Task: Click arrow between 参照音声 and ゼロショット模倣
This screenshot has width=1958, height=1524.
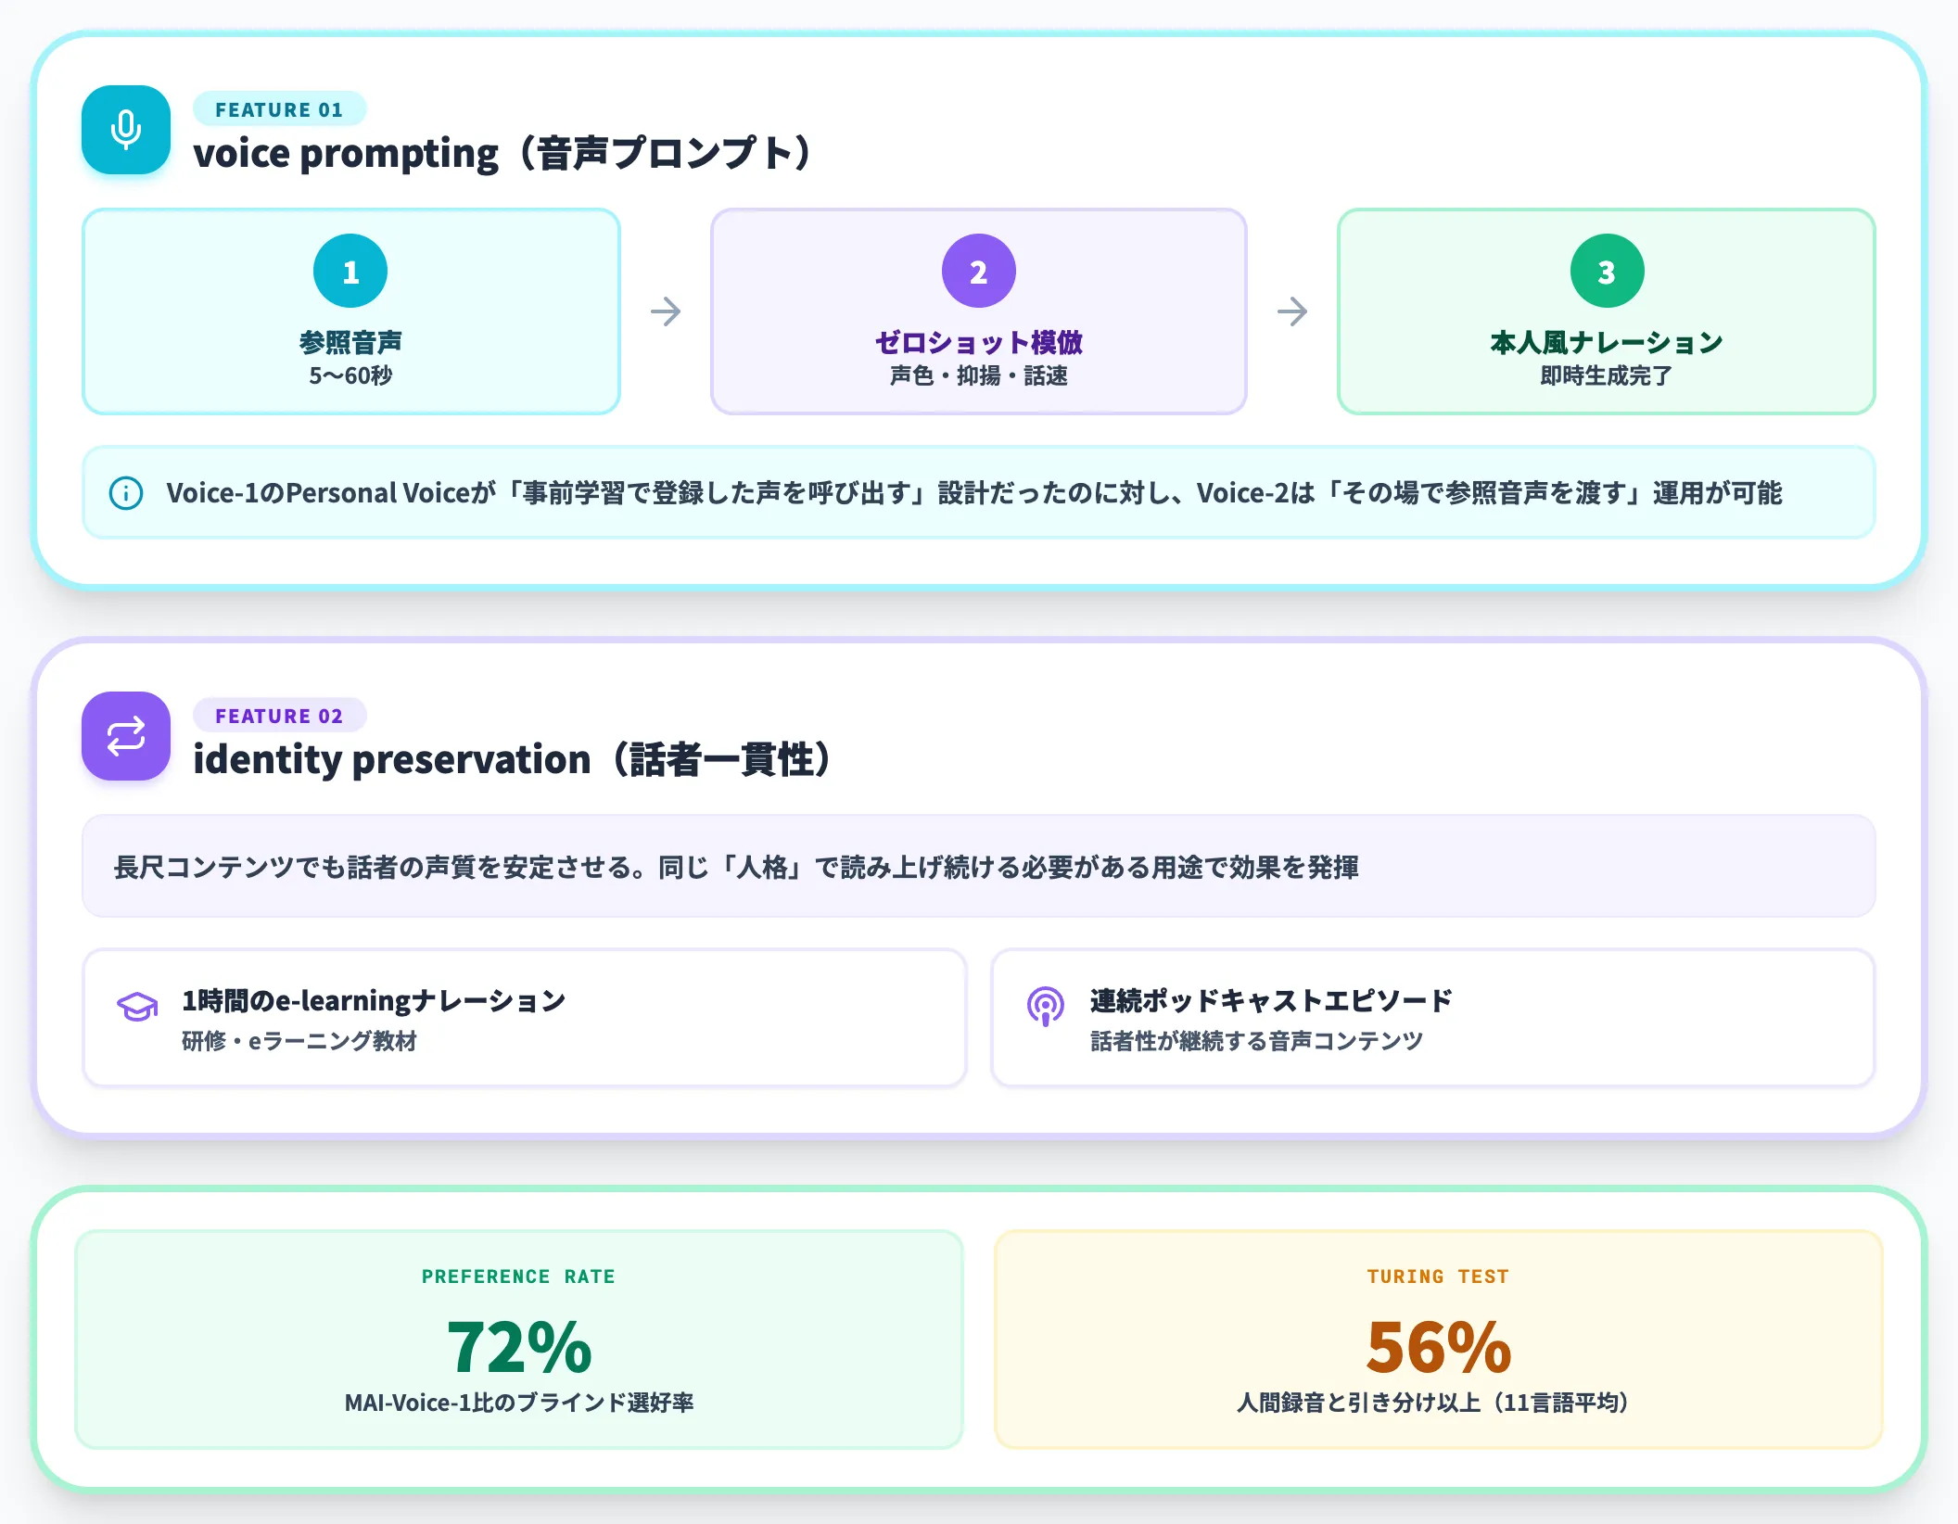Action: point(666,311)
